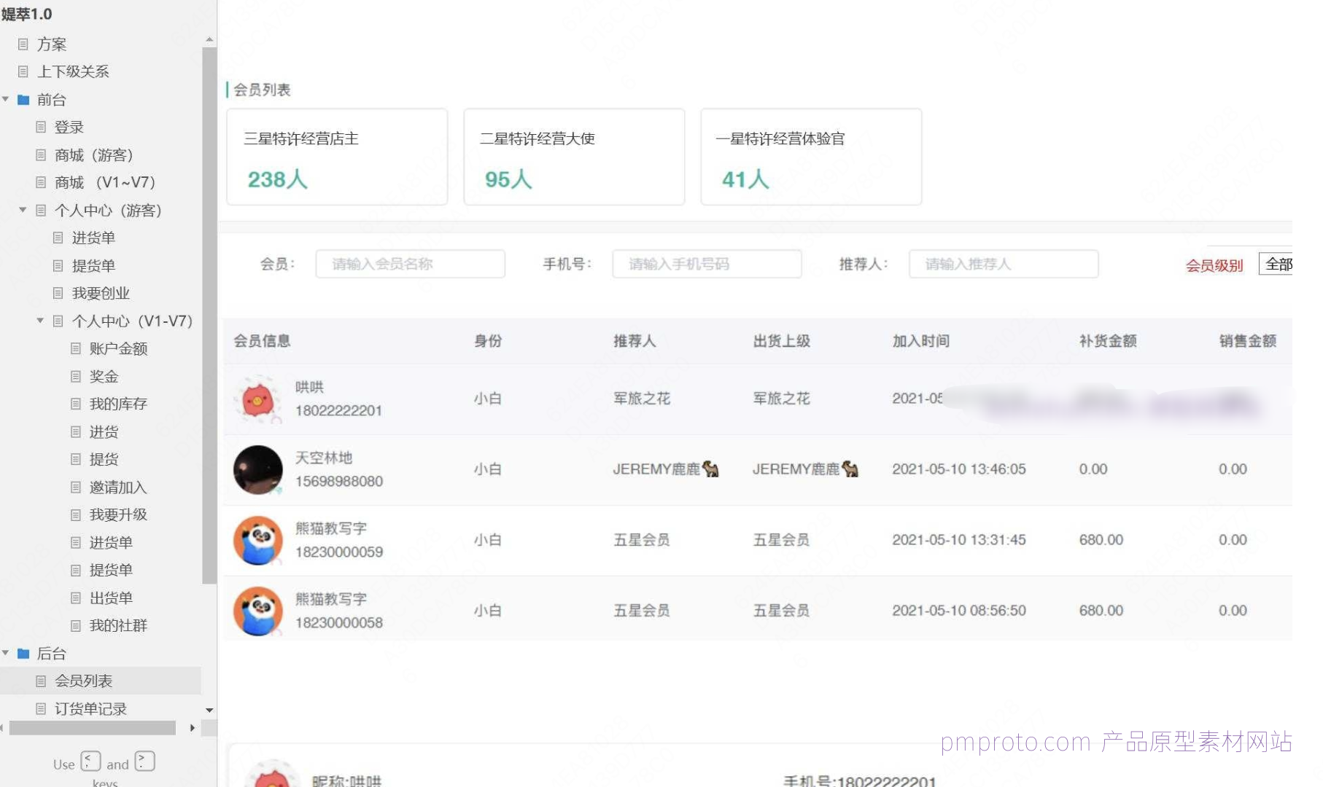Click 推荐人 JEREMY鹿鹿 in 天空林地 row
This screenshot has height=787, width=1323.
pos(666,469)
